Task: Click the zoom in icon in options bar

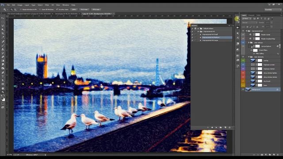Action: 11,10
